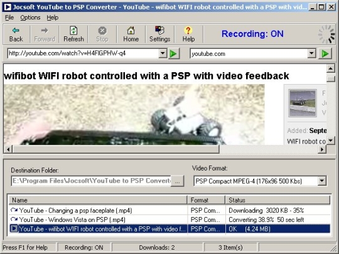
Task: Open the File menu
Action: tap(9, 18)
